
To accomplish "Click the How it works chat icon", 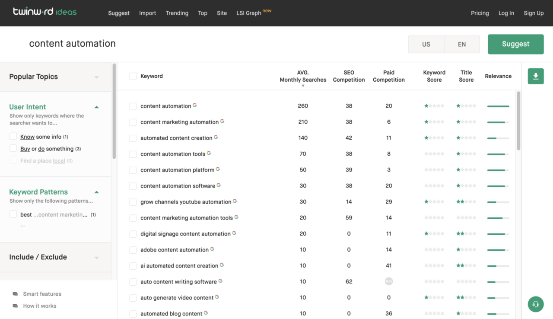I will pyautogui.click(x=15, y=306).
